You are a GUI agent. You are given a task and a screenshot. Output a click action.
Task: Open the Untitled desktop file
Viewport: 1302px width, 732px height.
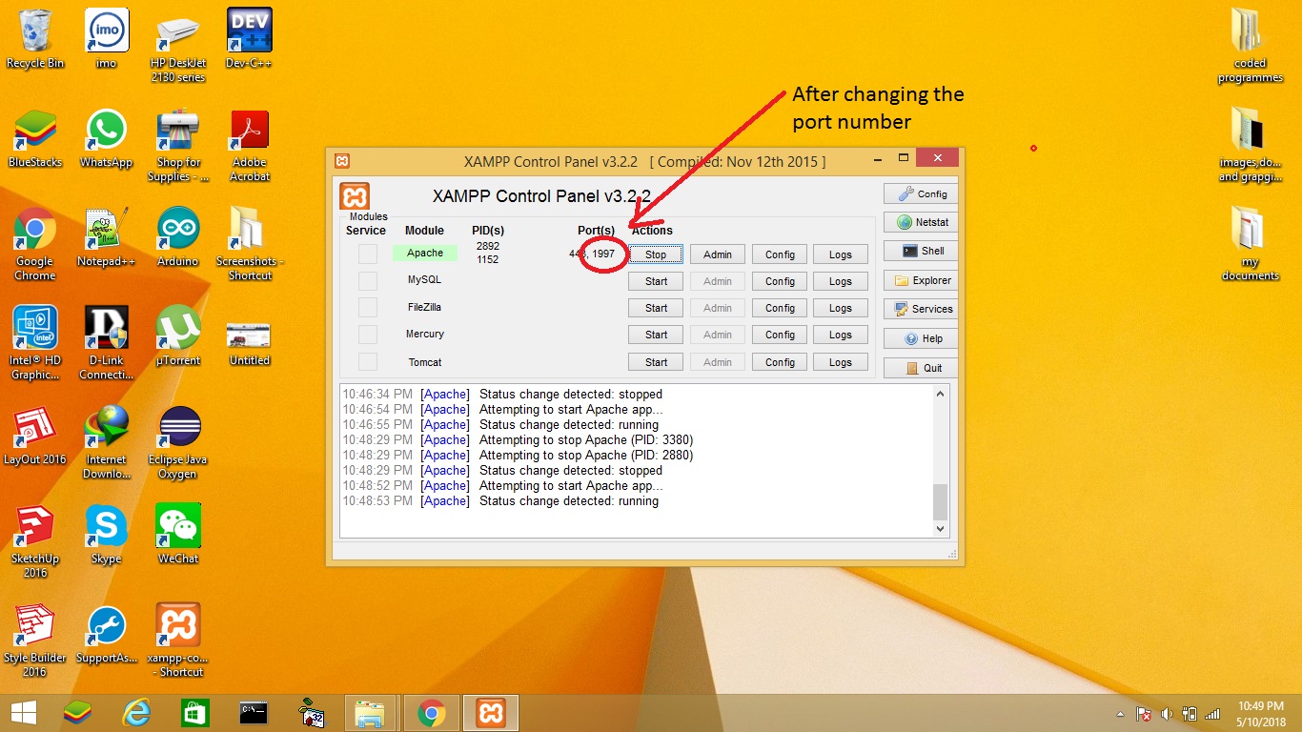tap(249, 343)
